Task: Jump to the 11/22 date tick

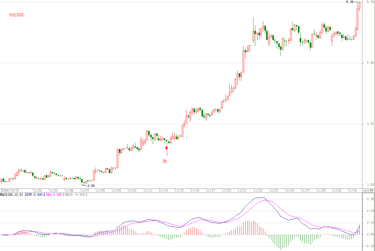Action: point(258,191)
